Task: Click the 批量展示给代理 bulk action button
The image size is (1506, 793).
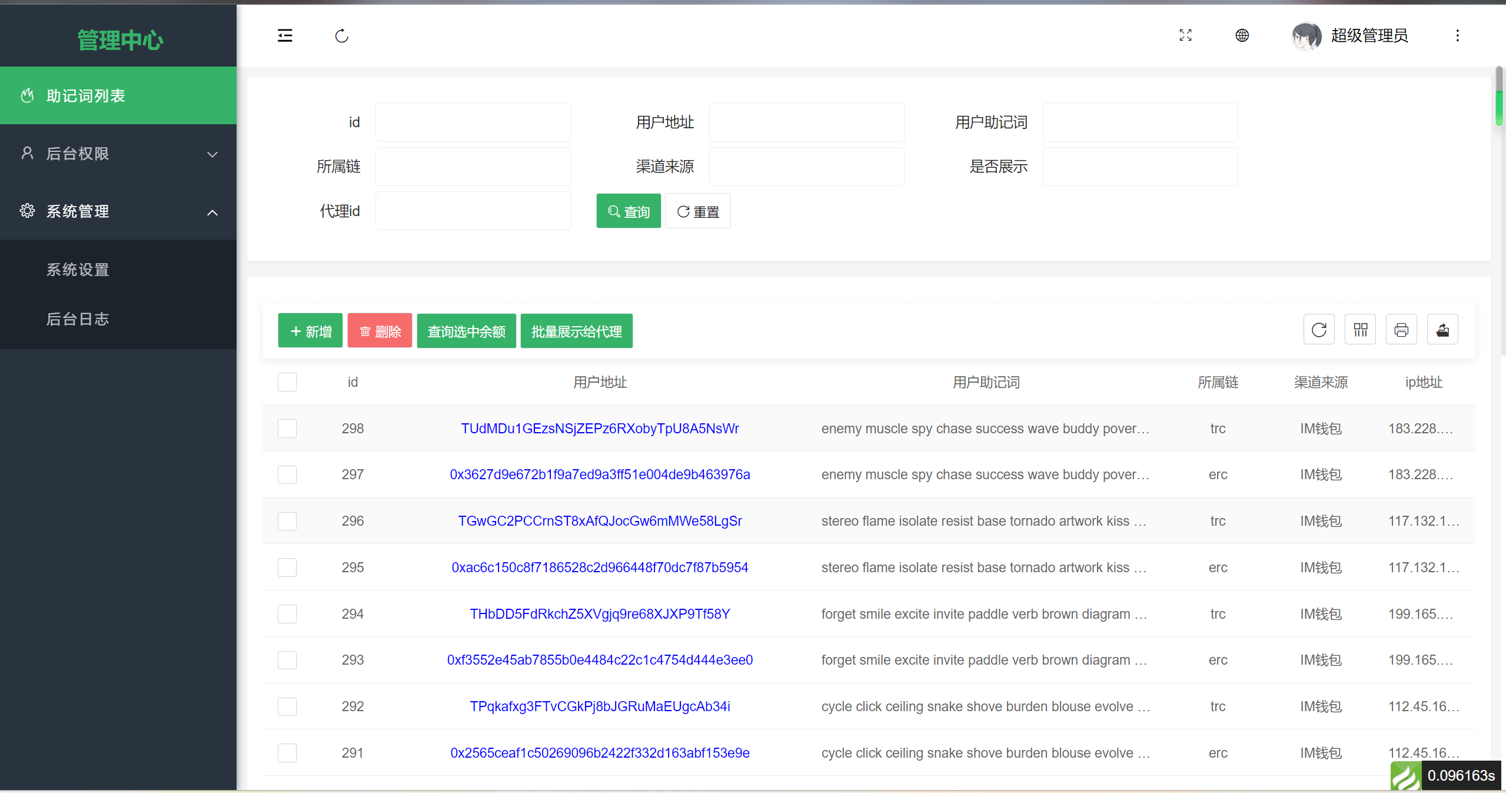Action: click(576, 331)
